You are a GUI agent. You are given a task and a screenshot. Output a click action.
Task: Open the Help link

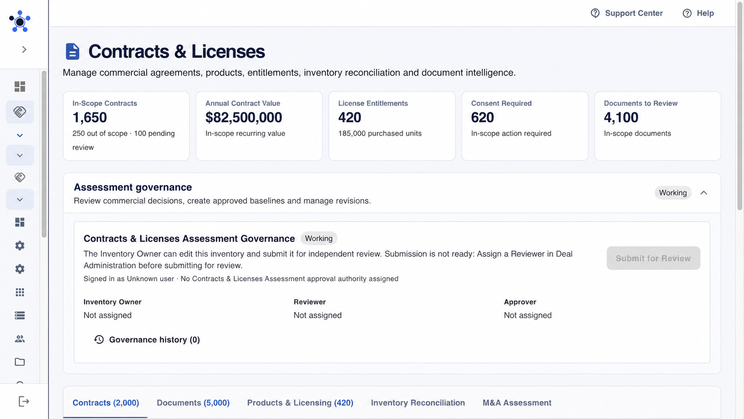(698, 13)
